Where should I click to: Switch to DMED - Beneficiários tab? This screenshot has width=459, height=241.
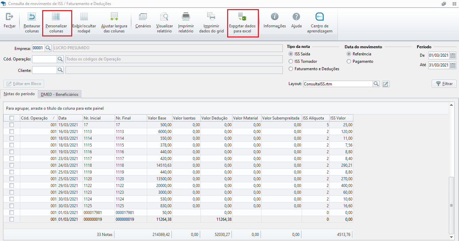pos(59,95)
